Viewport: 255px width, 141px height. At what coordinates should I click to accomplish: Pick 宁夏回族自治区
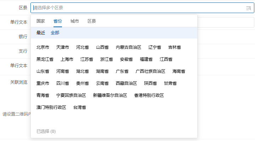pyautogui.click(x=71, y=95)
